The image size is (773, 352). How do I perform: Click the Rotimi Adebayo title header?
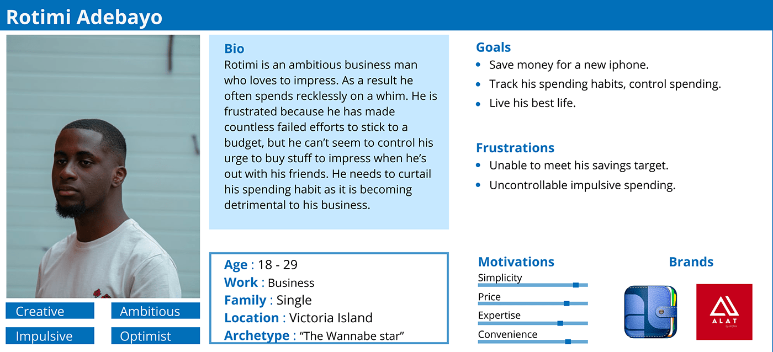(84, 17)
